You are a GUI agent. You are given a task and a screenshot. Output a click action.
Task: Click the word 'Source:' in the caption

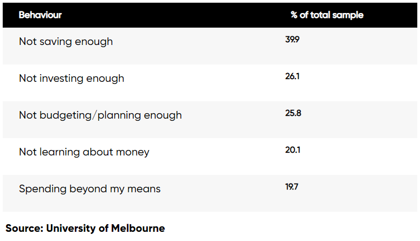(x=24, y=228)
